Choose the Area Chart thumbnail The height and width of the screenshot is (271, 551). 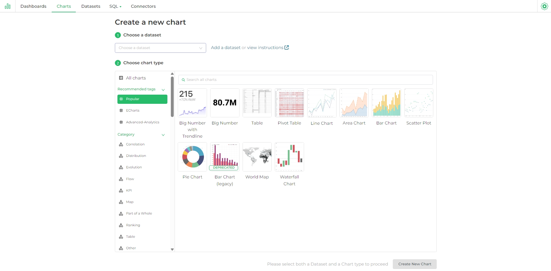click(x=354, y=103)
